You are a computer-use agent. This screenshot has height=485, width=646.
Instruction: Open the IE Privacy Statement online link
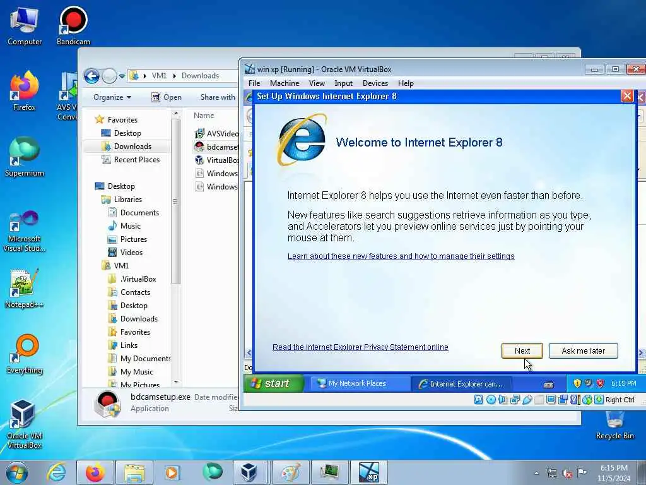(360, 347)
